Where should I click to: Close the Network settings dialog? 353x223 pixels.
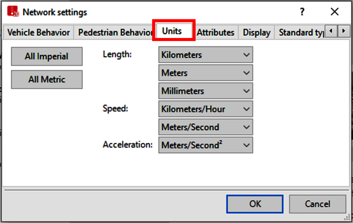click(x=334, y=11)
